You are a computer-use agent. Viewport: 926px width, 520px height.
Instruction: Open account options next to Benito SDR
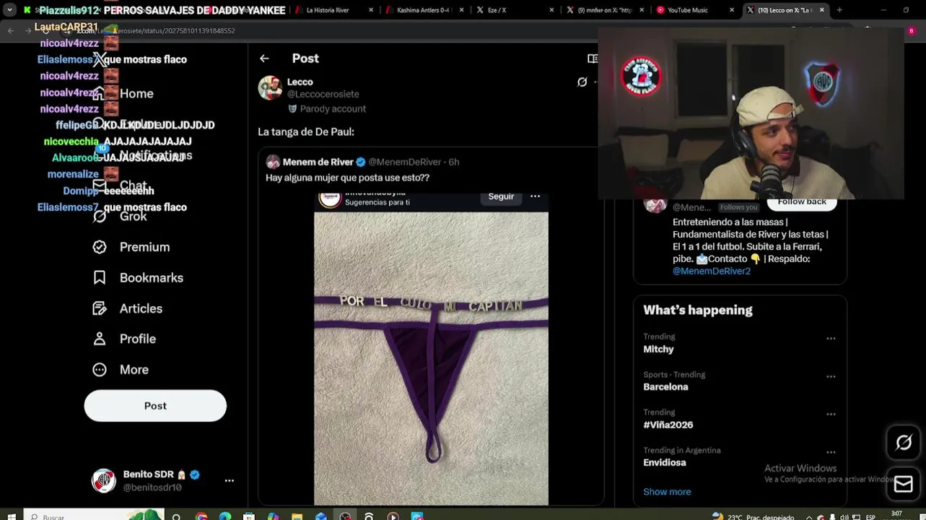coord(229,480)
